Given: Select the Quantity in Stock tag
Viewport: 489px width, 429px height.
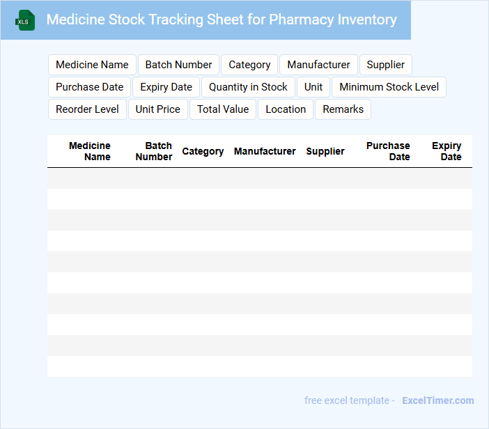Looking at the screenshot, I should pyautogui.click(x=248, y=87).
